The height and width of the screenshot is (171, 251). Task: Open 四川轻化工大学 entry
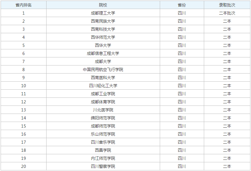pyautogui.click(x=103, y=86)
